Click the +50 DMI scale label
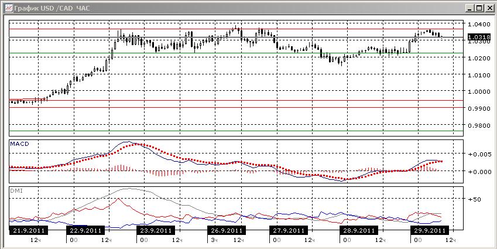Image resolution: width=497 pixels, height=249 pixels. tap(475, 199)
